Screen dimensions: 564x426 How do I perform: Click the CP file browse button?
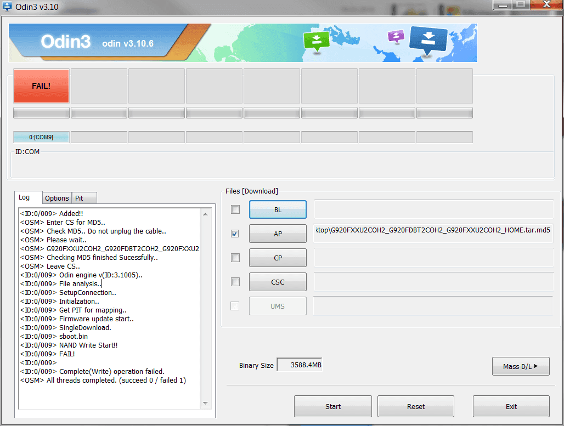tap(278, 258)
